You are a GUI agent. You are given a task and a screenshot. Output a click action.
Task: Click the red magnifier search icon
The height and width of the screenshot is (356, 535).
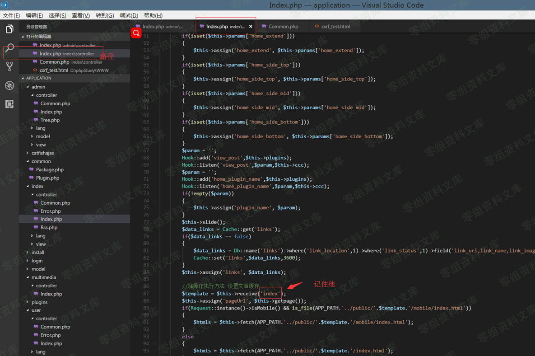[136, 33]
